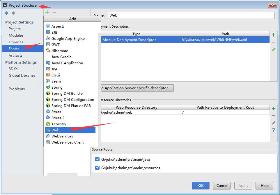Go forward using the right arrow icon
Screen dimensions: 280x195
pos(14,13)
